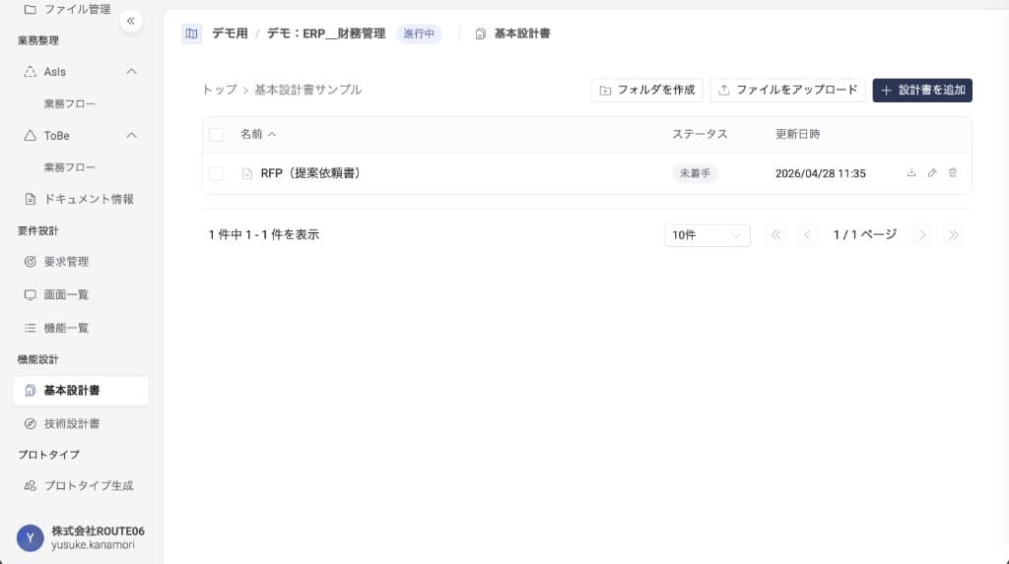Go to first page of results
Screen dimensions: 1009x564
coord(776,235)
